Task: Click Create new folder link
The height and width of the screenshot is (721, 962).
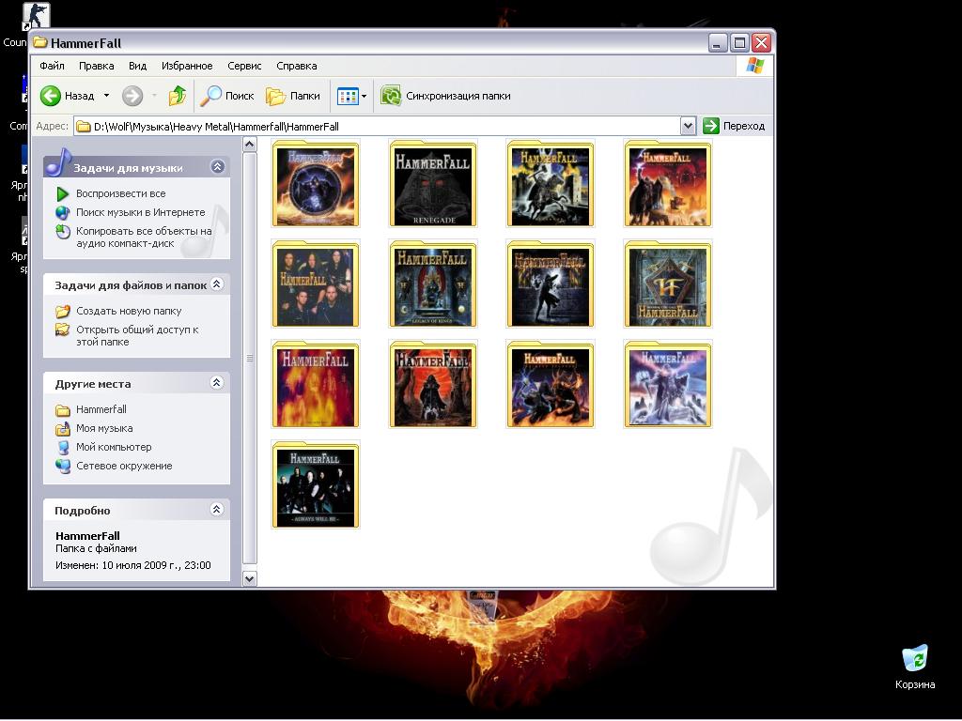Action: pyautogui.click(x=129, y=311)
